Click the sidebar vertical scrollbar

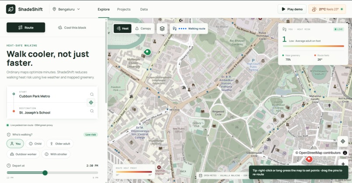click(x=106, y=62)
